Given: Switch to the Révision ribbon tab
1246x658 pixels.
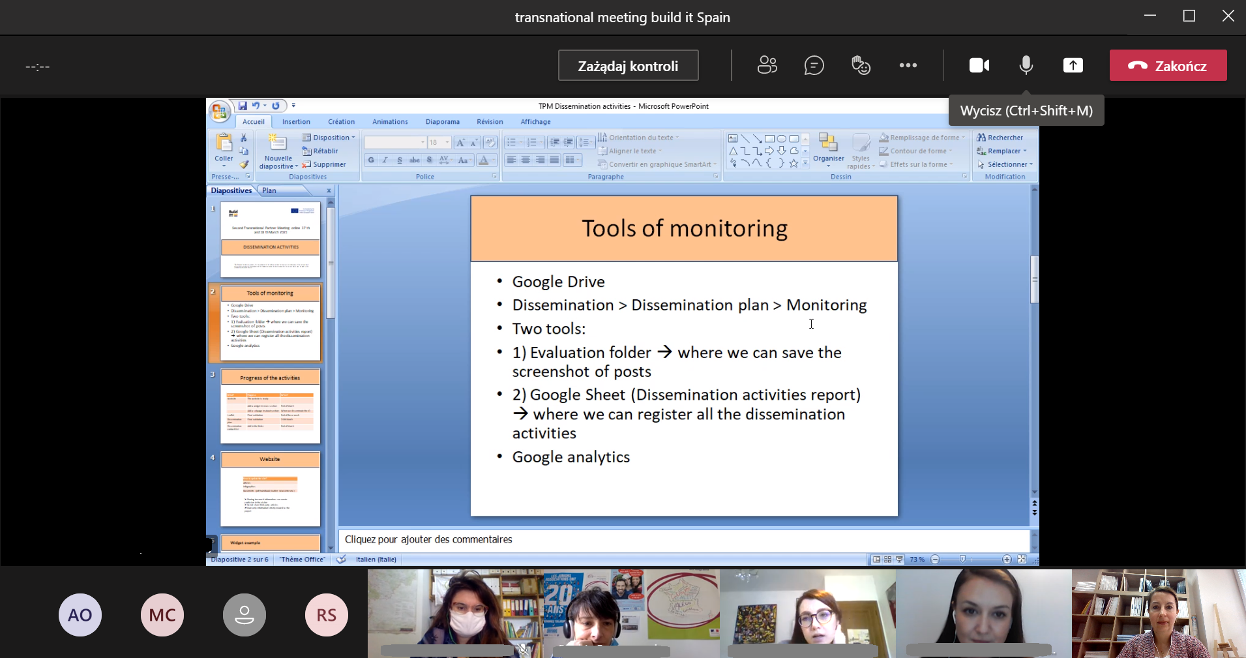Looking at the screenshot, I should tap(490, 122).
